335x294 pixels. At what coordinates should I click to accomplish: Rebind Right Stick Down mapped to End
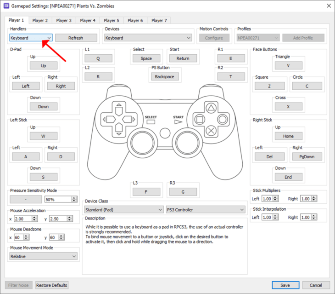point(289,177)
